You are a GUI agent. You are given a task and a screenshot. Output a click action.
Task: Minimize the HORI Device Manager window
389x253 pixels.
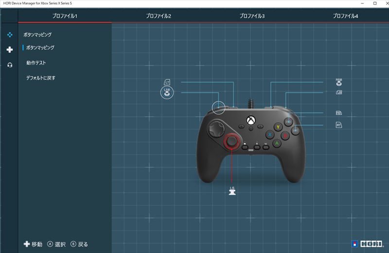pos(362,3)
